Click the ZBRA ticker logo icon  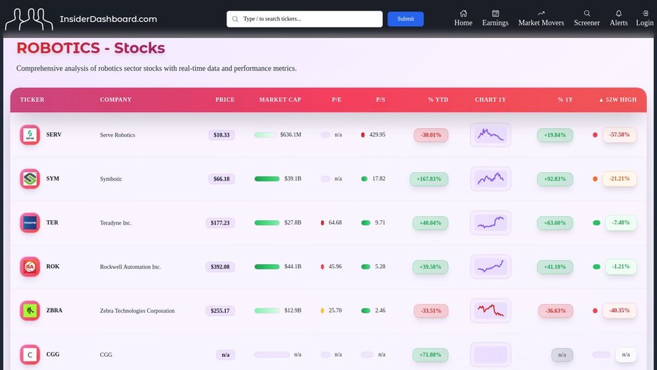tap(30, 310)
